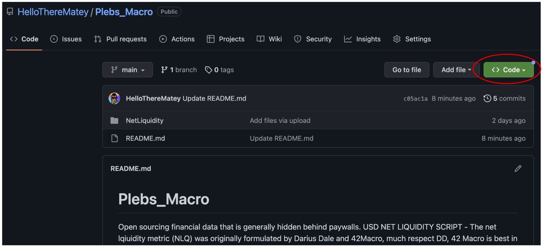Switch to Pull requests tab

click(121, 39)
